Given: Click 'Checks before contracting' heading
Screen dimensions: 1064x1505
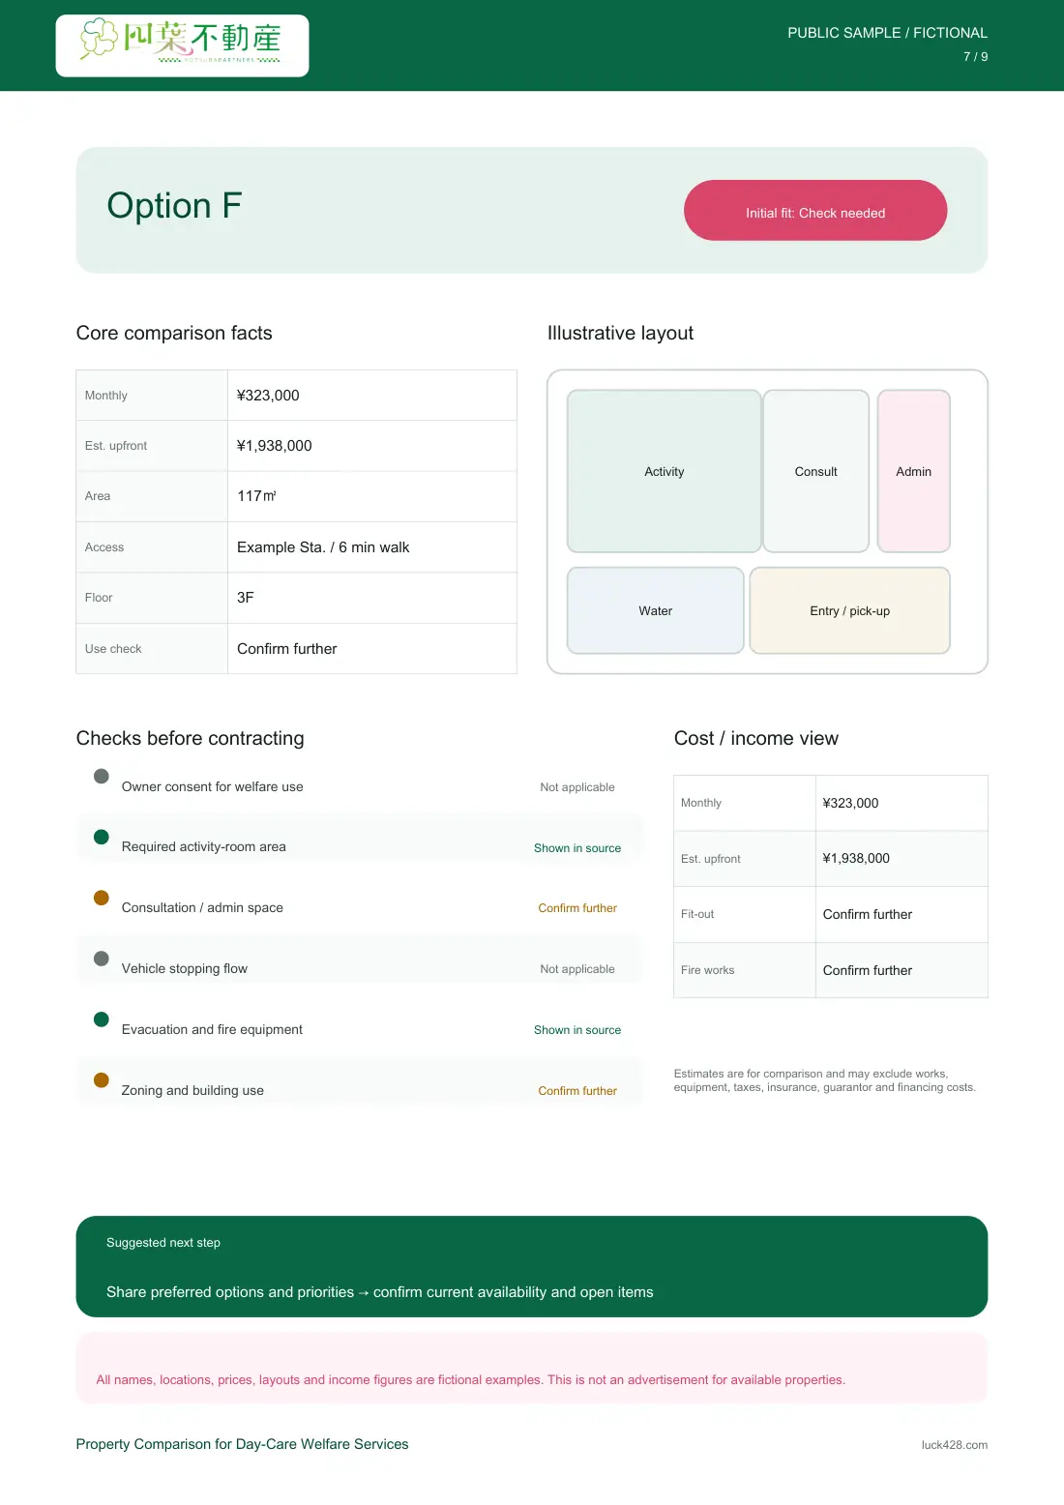Looking at the screenshot, I should point(190,738).
